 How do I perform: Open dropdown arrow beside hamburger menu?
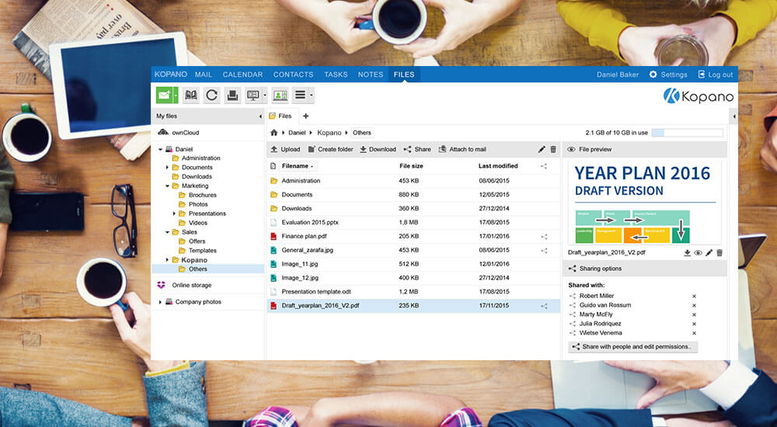coord(312,95)
